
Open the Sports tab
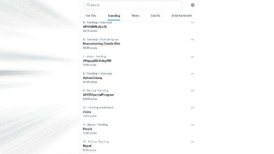click(155, 16)
